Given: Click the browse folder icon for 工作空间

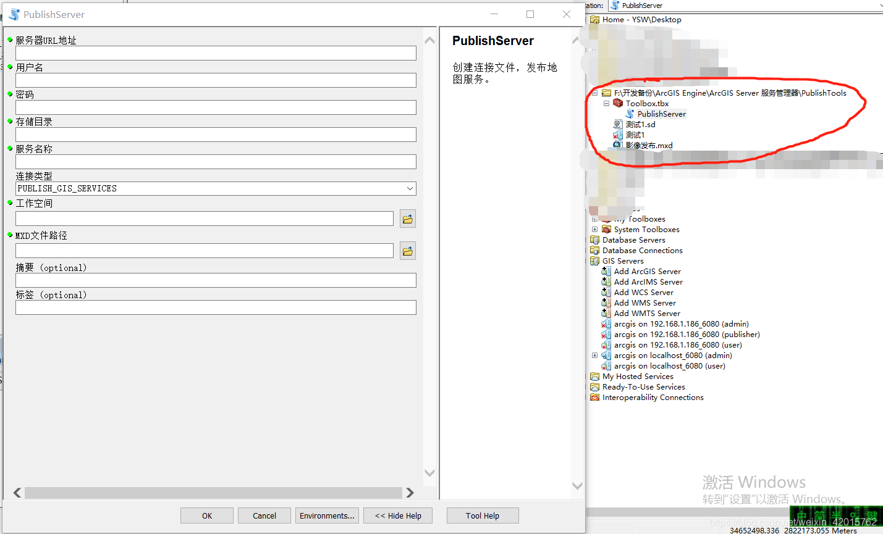Looking at the screenshot, I should tap(408, 219).
